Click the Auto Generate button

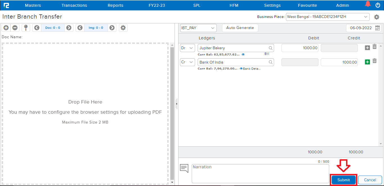(240, 28)
